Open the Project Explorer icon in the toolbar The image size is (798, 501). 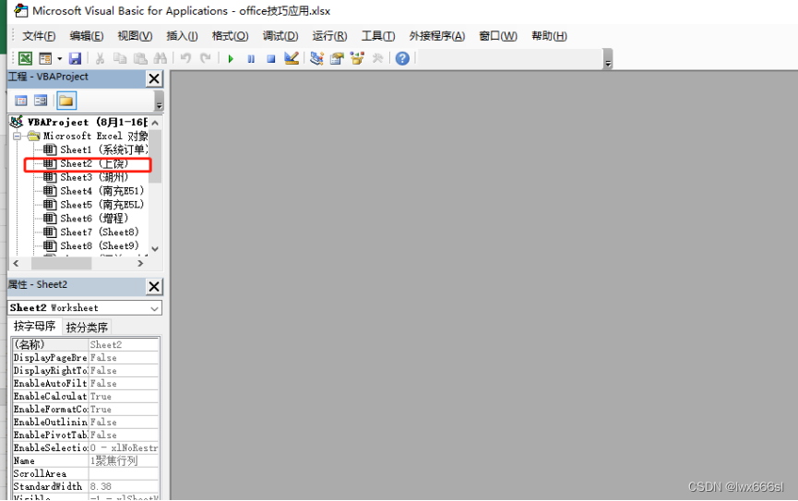(316, 58)
